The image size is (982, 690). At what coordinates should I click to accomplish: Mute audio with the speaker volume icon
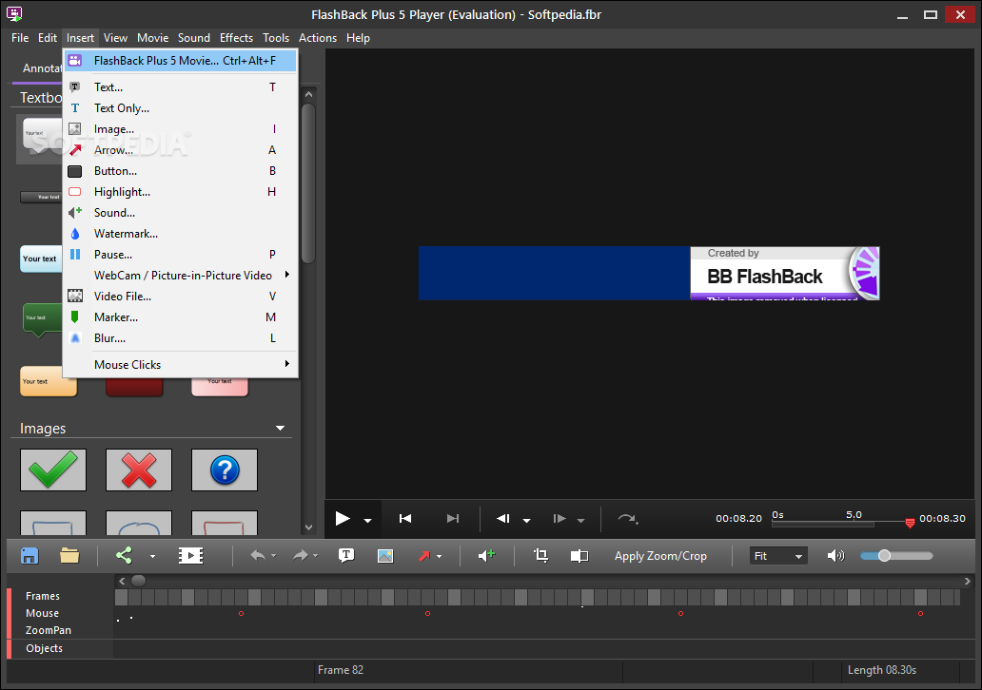click(835, 555)
